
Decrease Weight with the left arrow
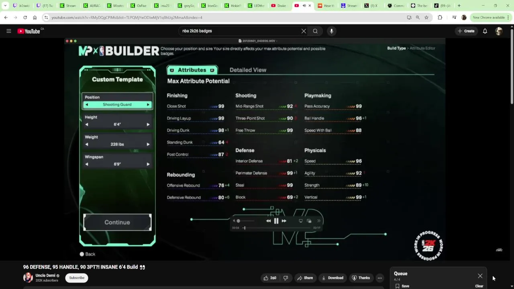click(x=86, y=144)
